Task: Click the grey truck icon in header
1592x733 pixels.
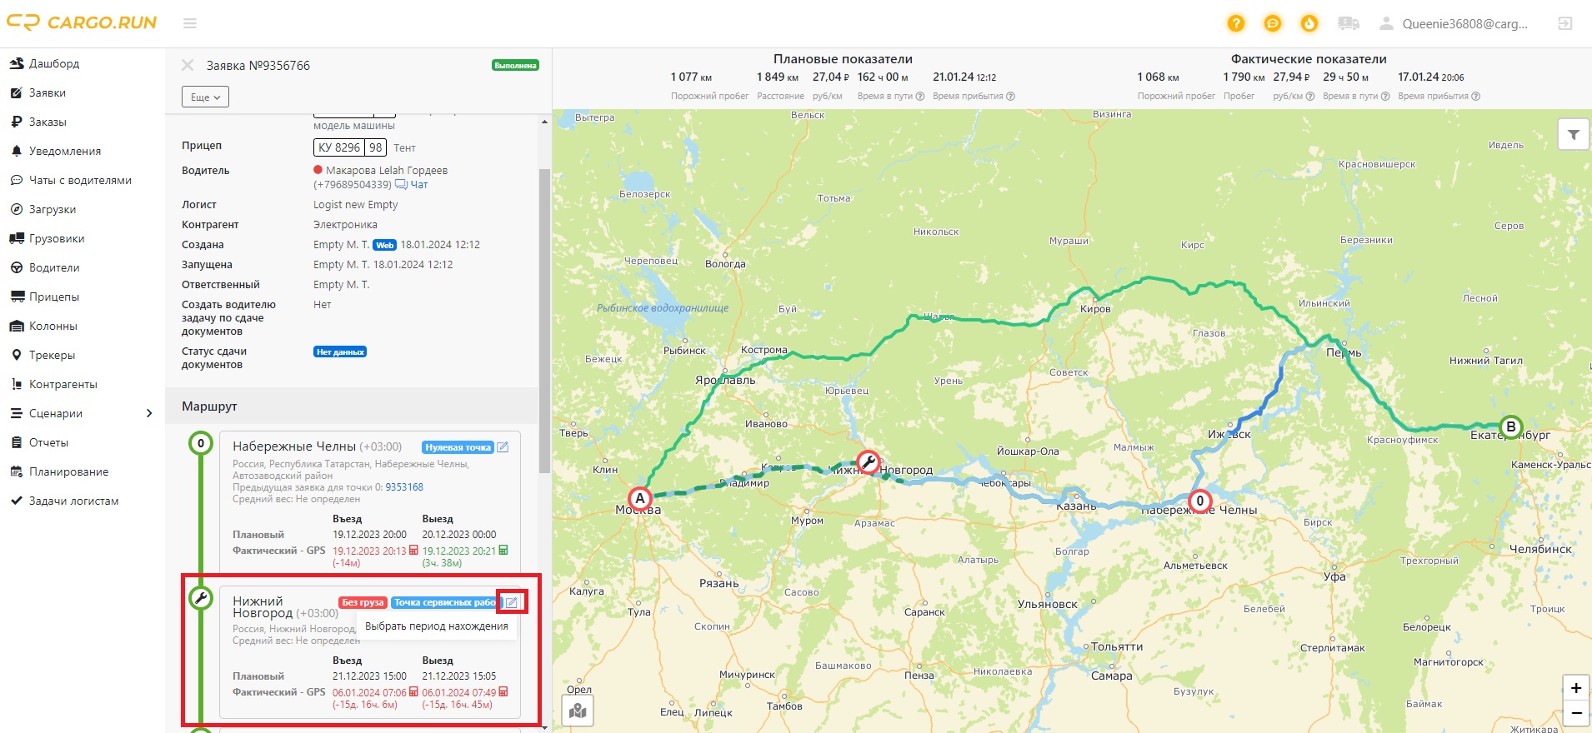Action: (1348, 23)
